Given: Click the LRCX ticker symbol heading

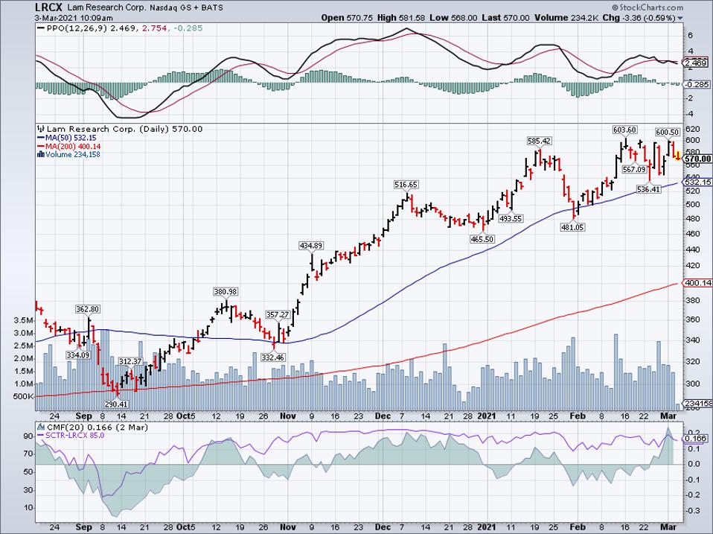Looking at the screenshot, I should 50,7.
